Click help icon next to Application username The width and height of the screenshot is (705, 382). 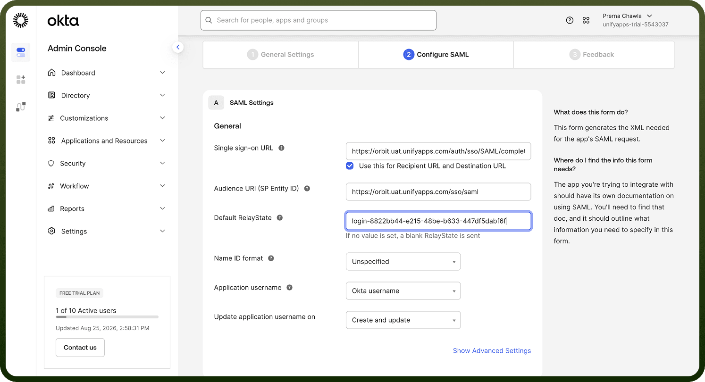[290, 288]
